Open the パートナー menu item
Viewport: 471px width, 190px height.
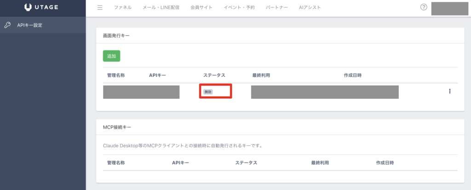[277, 8]
